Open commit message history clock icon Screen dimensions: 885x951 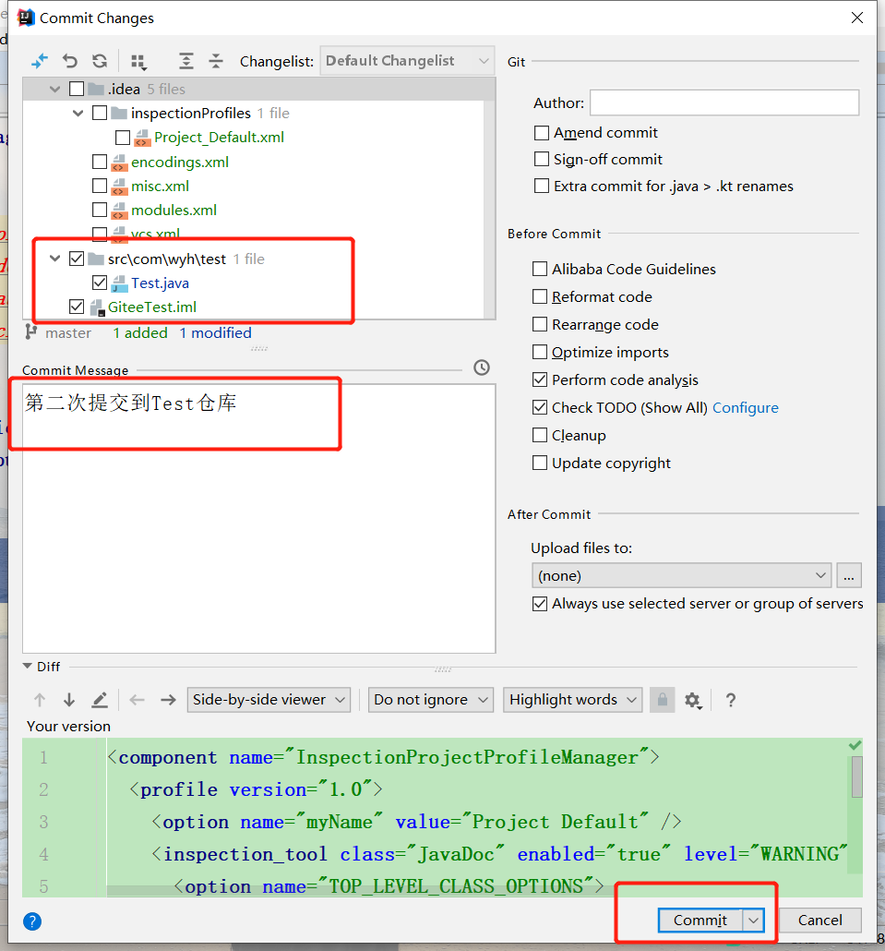[482, 367]
